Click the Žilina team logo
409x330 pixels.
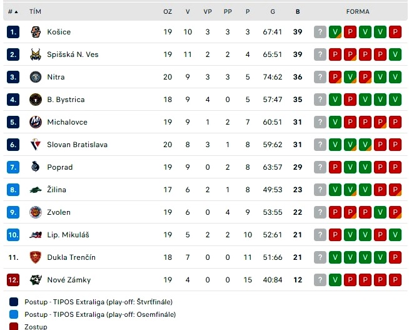tap(36, 190)
